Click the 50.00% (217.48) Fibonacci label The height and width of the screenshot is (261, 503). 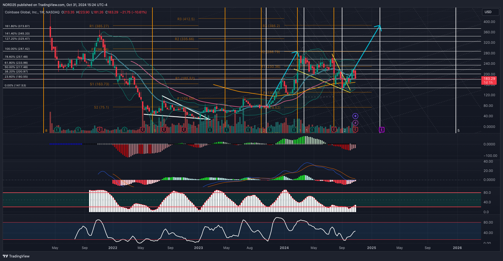(16, 67)
